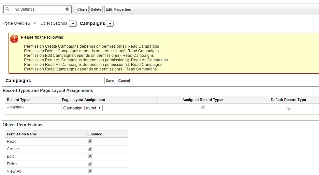
Task: Type in the Find Settings field
Action: [x=36, y=9]
